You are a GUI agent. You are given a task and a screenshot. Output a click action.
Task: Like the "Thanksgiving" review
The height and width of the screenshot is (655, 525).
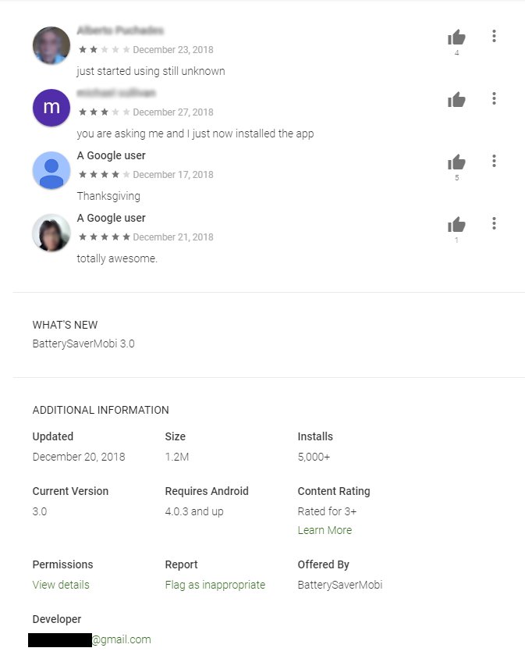[456, 162]
